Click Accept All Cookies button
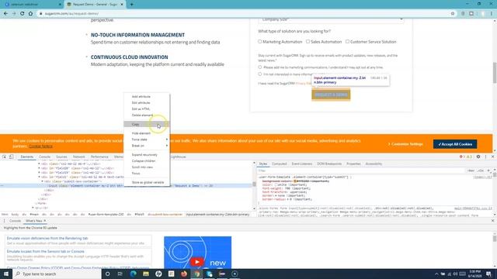This screenshot has width=497, height=279. (455, 144)
